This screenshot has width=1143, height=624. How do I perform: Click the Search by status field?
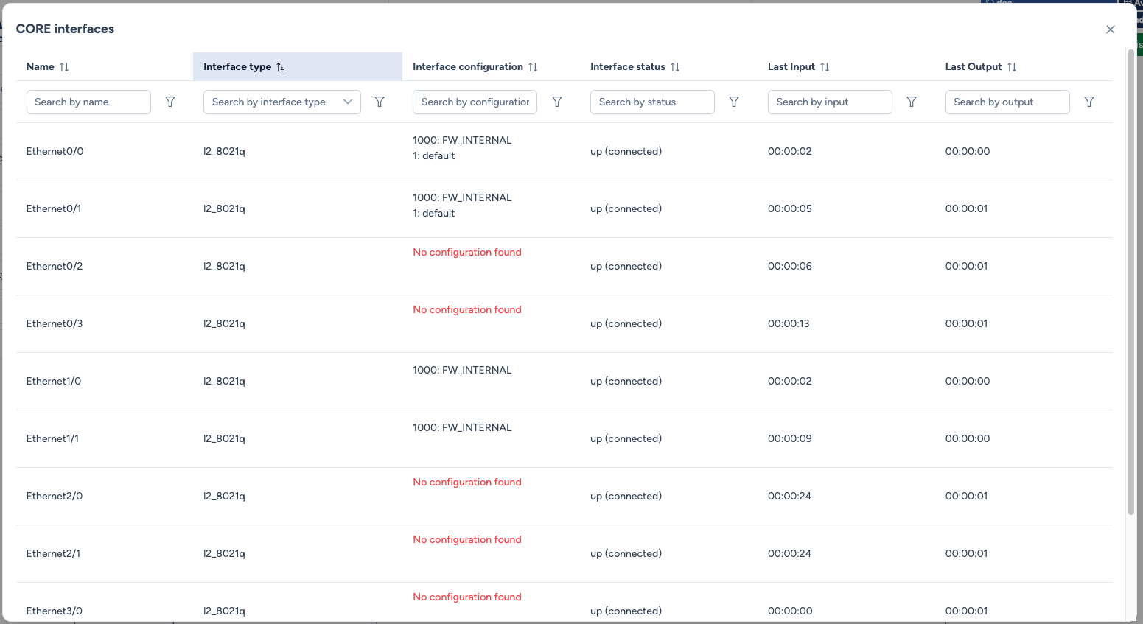[x=652, y=102]
